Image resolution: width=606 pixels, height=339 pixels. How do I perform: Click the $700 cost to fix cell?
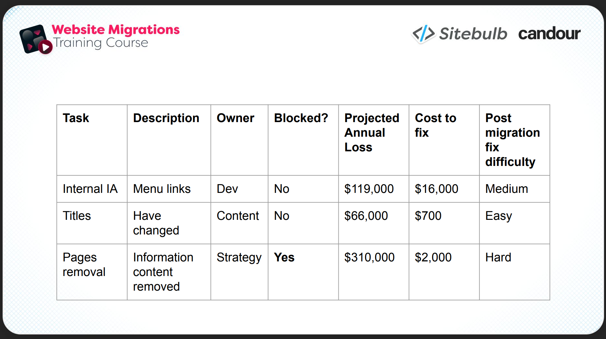[x=428, y=216]
